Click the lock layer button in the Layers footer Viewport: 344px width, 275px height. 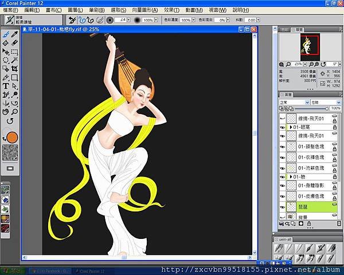(x=309, y=223)
